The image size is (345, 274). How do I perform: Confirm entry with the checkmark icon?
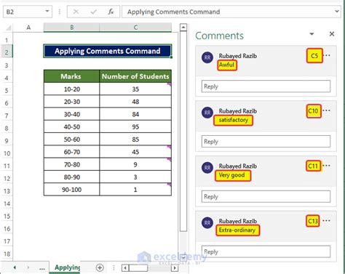(x=93, y=12)
